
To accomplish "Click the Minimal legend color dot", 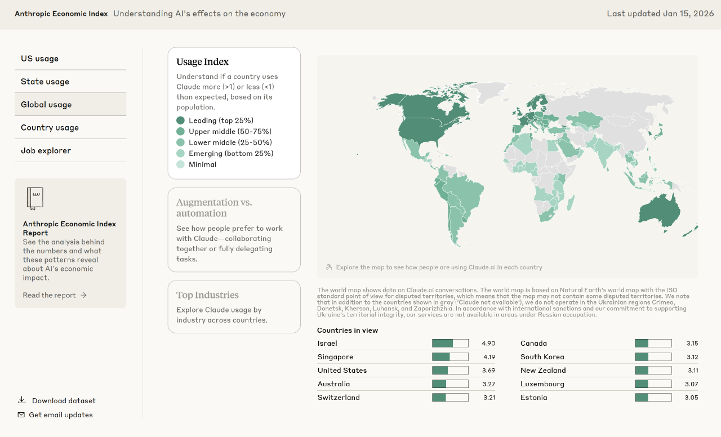I will pyautogui.click(x=180, y=164).
